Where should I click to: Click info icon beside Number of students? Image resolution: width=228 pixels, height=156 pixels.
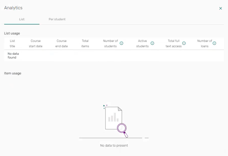click(x=121, y=43)
